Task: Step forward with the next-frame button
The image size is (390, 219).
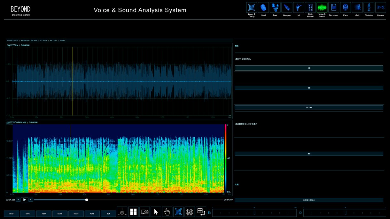Action: [31, 200]
